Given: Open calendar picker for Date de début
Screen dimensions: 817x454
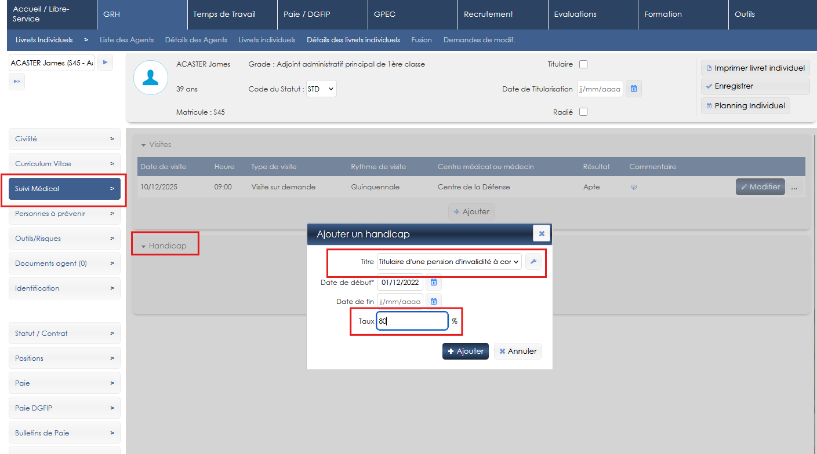Looking at the screenshot, I should (433, 282).
